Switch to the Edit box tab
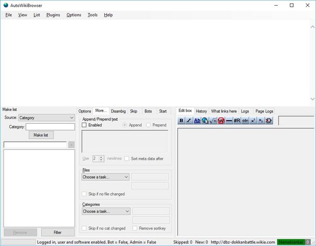The image size is (316, 246). (x=185, y=110)
